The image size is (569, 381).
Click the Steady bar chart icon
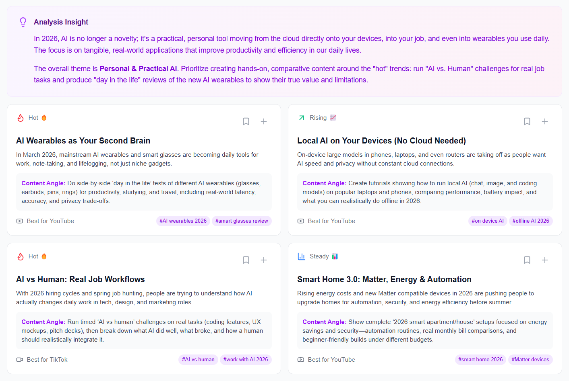(301, 256)
